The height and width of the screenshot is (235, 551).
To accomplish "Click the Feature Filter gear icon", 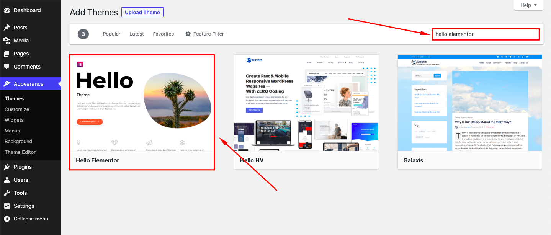I will tap(188, 34).
